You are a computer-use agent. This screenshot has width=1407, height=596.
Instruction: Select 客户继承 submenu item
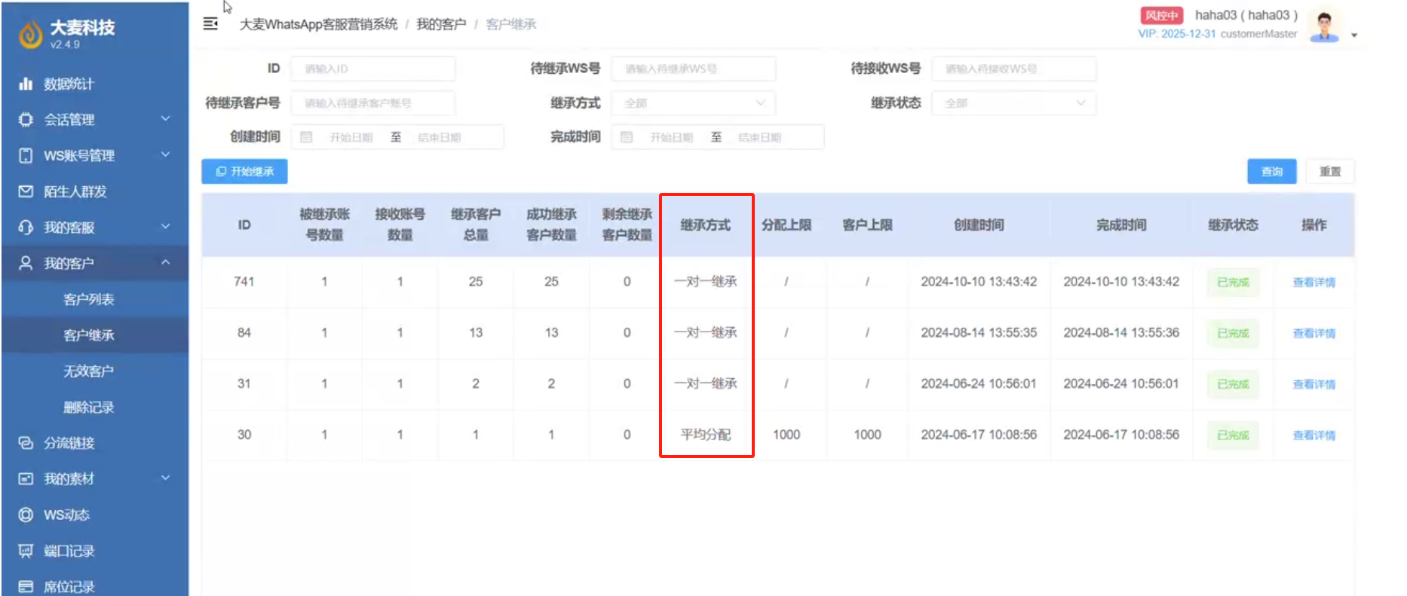[89, 335]
